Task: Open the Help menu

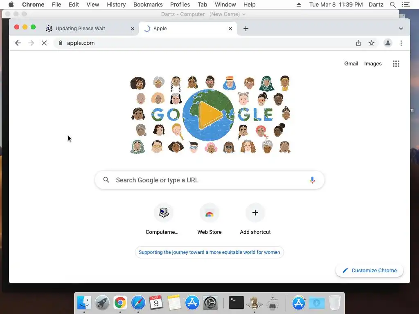Action: click(x=249, y=4)
